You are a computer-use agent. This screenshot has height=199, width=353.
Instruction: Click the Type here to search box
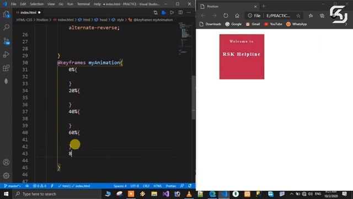56,194
